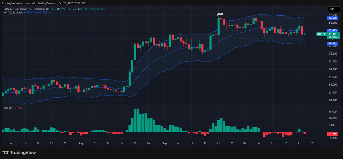Click the Aug label on the time axis
The height and width of the screenshot is (159, 343).
click(x=81, y=143)
